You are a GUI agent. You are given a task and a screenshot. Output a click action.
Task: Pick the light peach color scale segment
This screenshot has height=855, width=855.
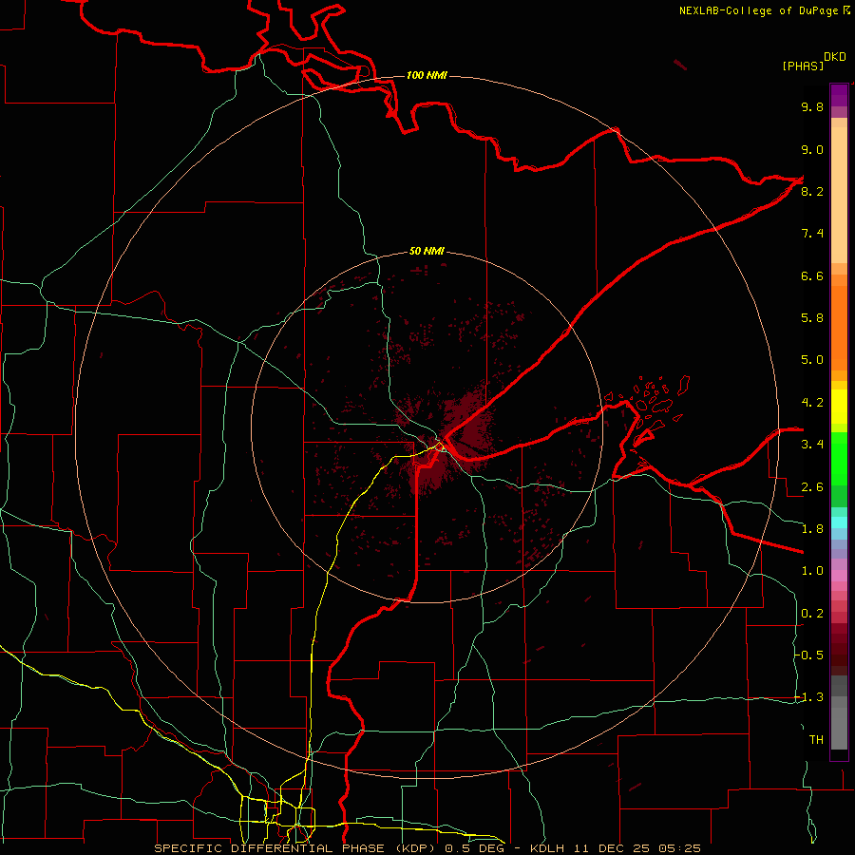point(839,195)
